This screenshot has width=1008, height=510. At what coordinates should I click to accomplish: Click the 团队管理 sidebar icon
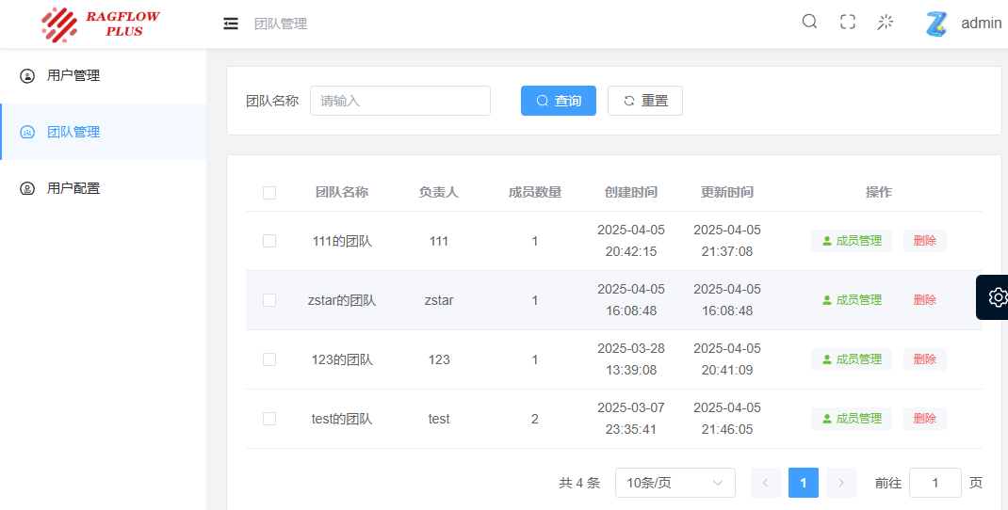(x=27, y=133)
